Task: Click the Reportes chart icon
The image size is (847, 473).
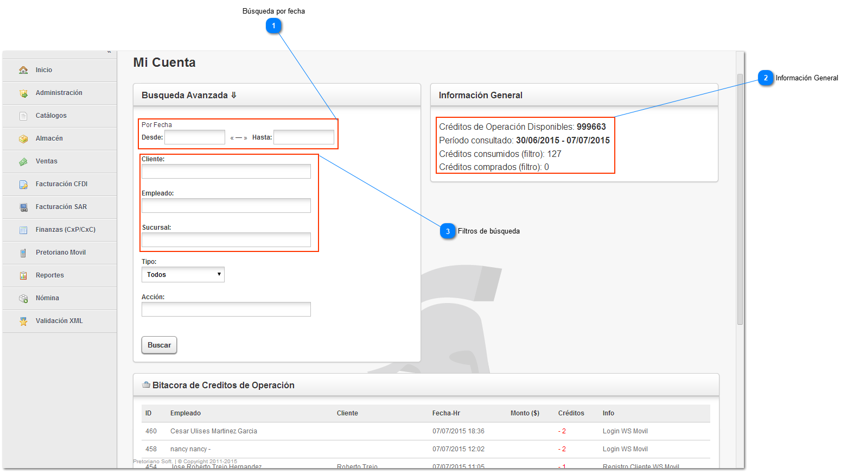Action: point(23,275)
